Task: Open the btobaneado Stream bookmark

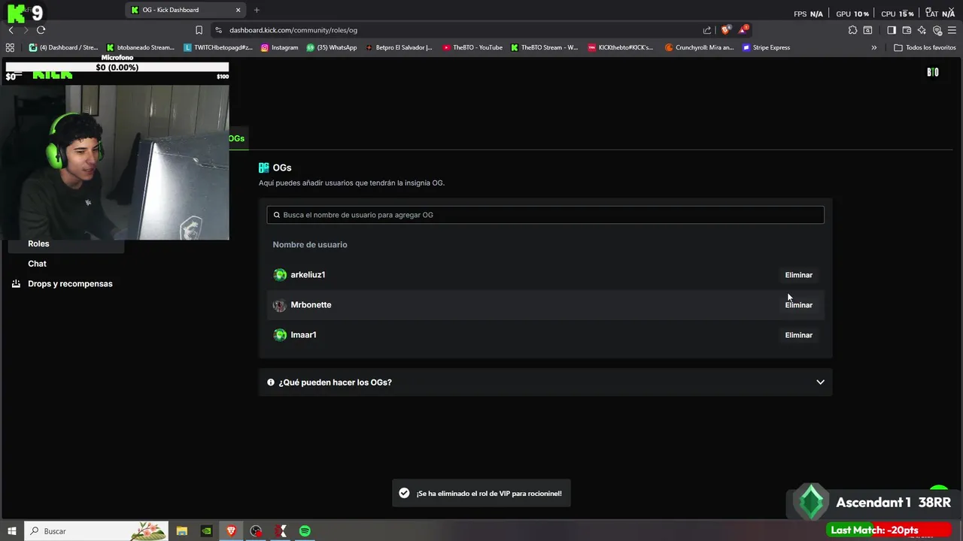Action: click(141, 47)
